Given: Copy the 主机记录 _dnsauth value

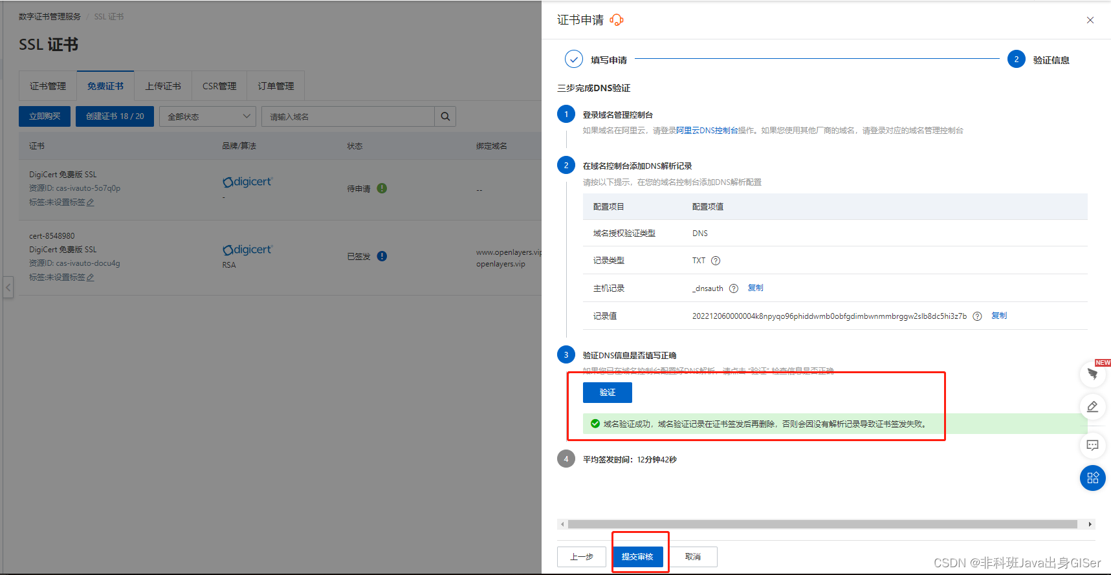Looking at the screenshot, I should (x=756, y=288).
